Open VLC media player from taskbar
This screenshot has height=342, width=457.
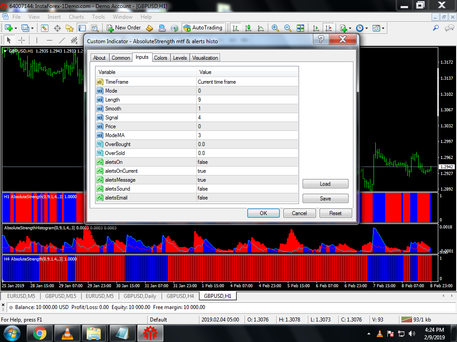(67, 333)
